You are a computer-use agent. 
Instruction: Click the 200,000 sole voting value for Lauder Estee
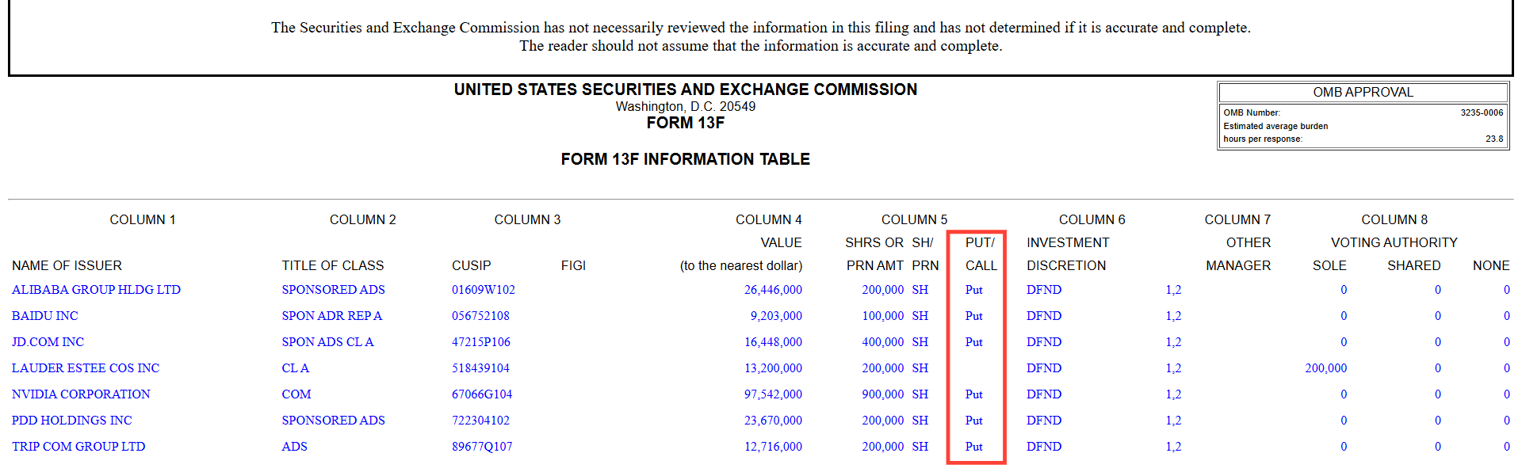(1326, 368)
